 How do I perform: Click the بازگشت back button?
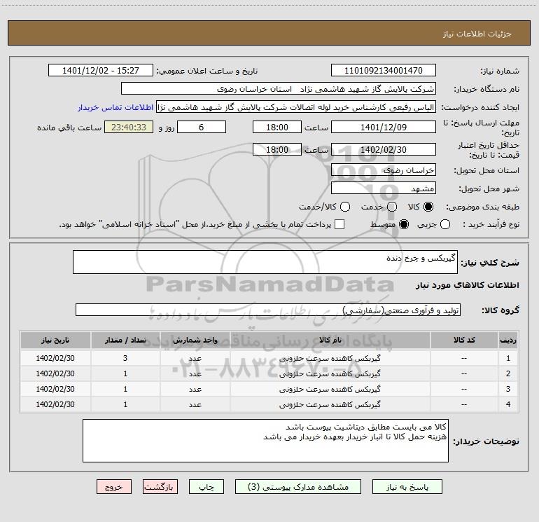[x=160, y=487]
